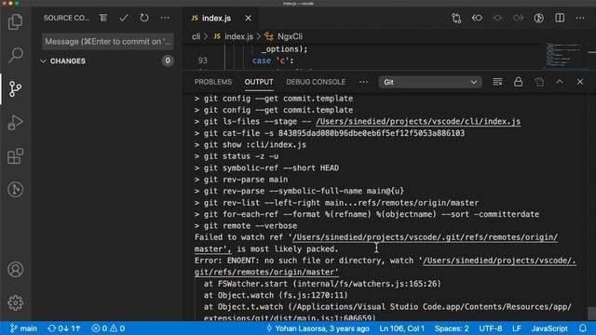Change language mode via JavaScript

549,328
